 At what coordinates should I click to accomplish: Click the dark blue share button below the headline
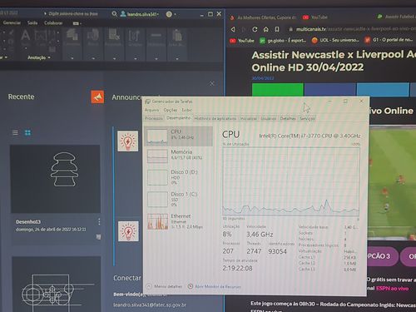(329, 90)
